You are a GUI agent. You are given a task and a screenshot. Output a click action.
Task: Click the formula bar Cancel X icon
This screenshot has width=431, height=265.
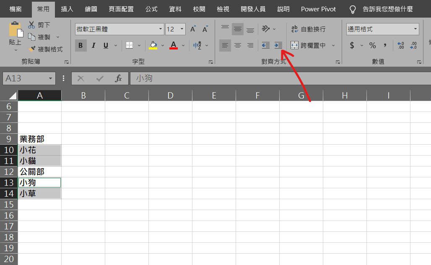click(x=81, y=78)
